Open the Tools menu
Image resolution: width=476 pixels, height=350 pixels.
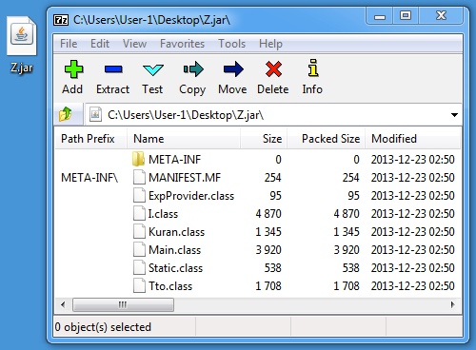tap(231, 44)
